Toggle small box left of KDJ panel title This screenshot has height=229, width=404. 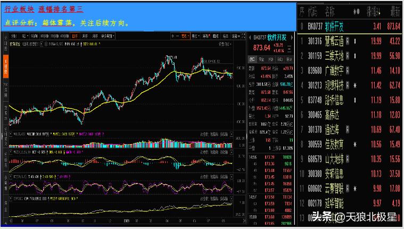coord(11,177)
